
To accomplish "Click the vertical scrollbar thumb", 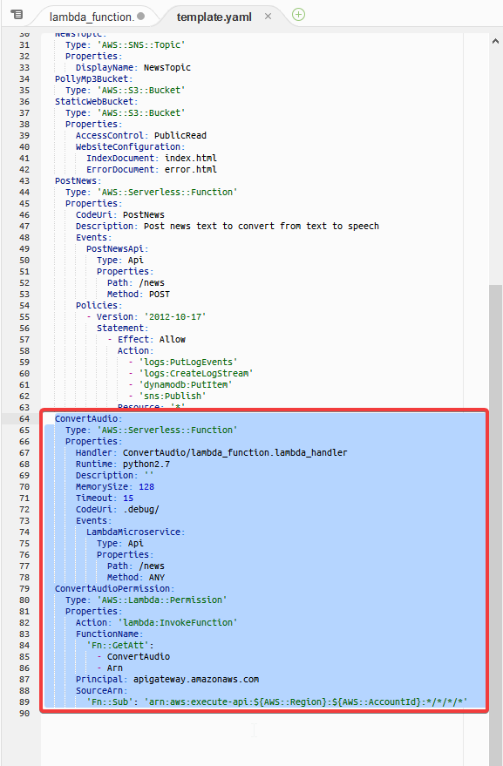I will point(496,525).
